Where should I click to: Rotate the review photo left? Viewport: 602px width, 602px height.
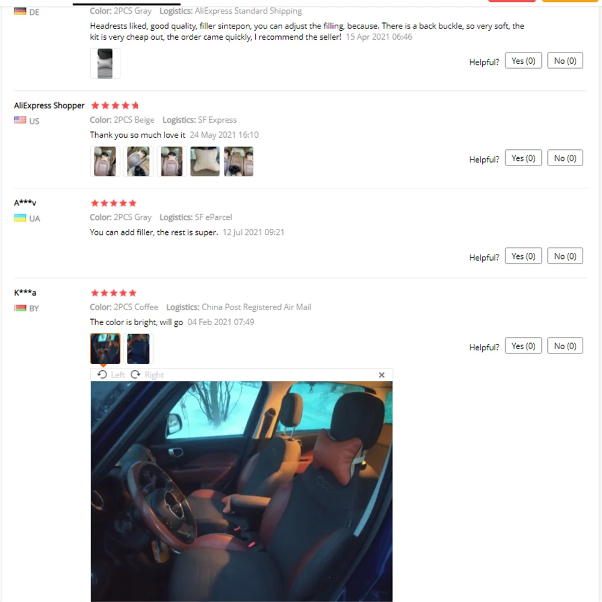pyautogui.click(x=111, y=374)
